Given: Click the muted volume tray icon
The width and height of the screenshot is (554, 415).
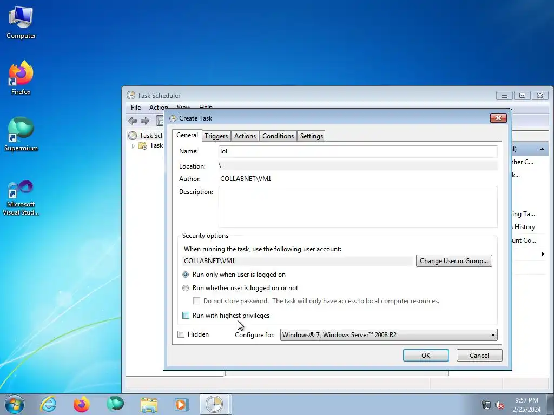Looking at the screenshot, I should [499, 405].
